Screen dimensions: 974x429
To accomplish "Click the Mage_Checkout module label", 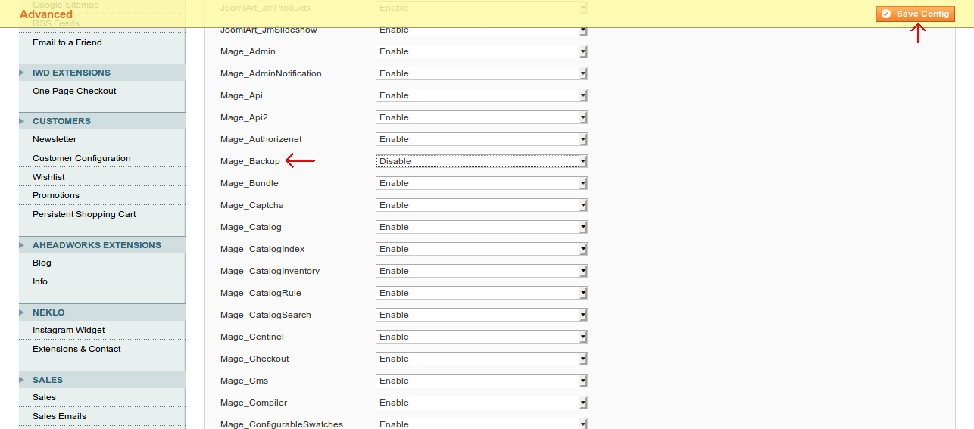I will click(254, 359).
